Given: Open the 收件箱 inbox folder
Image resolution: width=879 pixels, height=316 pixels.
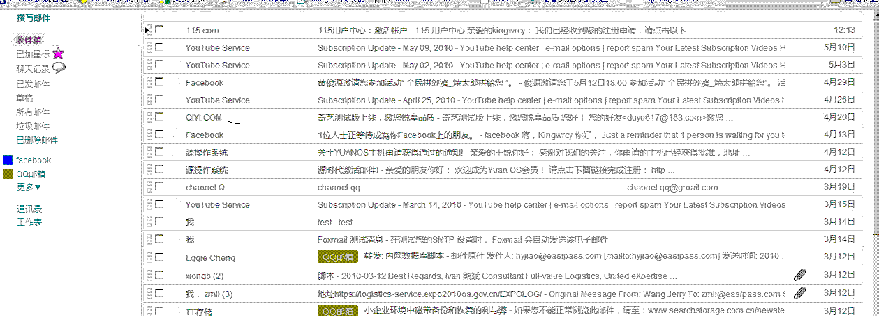Looking at the screenshot, I should (x=29, y=40).
